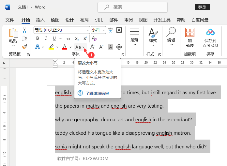Click the word 'geography' in the document

[86, 120]
